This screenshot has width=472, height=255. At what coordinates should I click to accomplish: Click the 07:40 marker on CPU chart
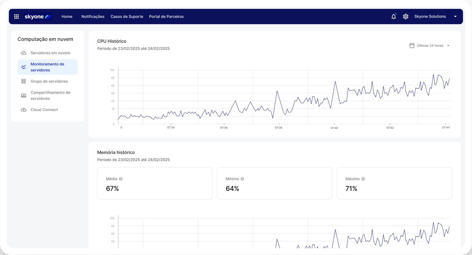pyautogui.click(x=334, y=128)
